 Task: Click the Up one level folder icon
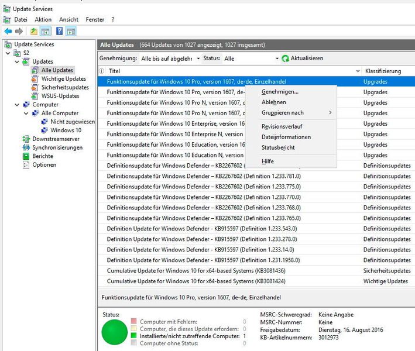(x=33, y=32)
